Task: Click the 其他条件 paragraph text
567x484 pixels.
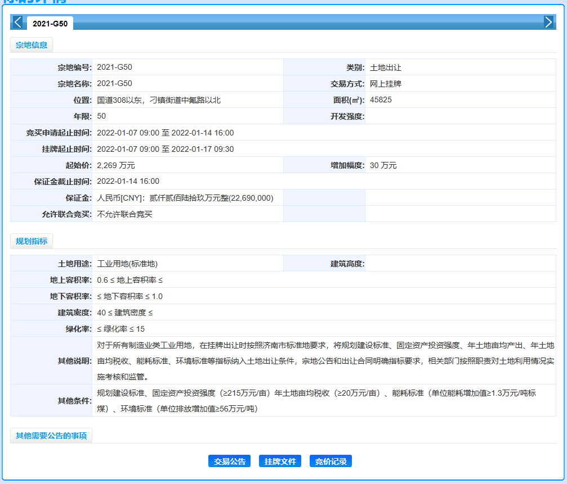Action: pyautogui.click(x=316, y=401)
